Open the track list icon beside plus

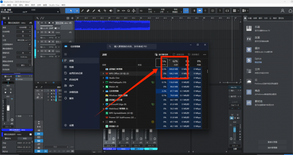click(68, 18)
